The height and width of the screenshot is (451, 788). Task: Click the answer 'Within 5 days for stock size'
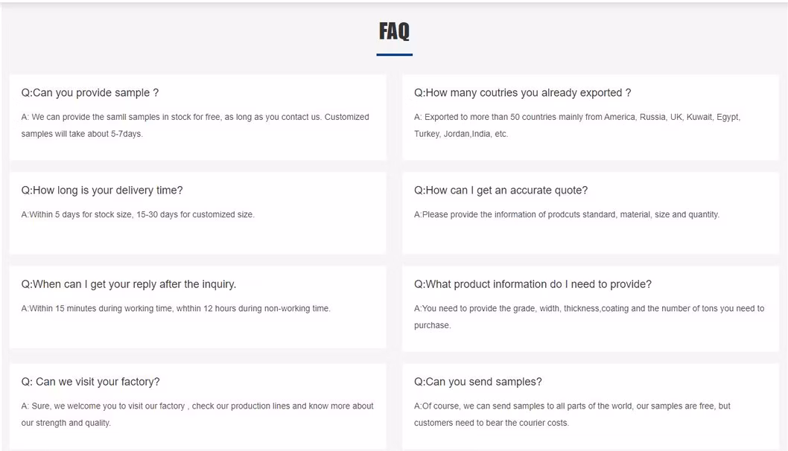pyautogui.click(x=138, y=214)
